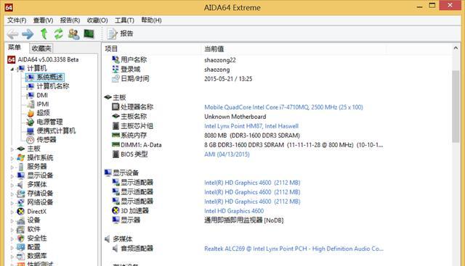Viewport: 465px width, 266px height.
Task: Click the 主板芯片组 chip icon
Action: pos(116,125)
